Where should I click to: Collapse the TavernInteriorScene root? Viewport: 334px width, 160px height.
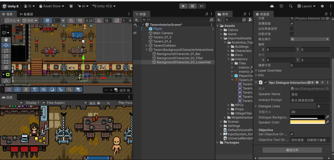coord(143,25)
